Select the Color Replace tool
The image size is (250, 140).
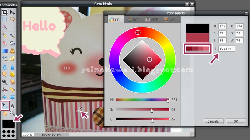(5, 59)
